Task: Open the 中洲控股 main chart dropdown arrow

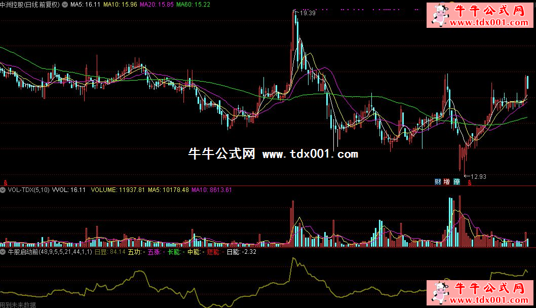Action: pyautogui.click(x=64, y=4)
